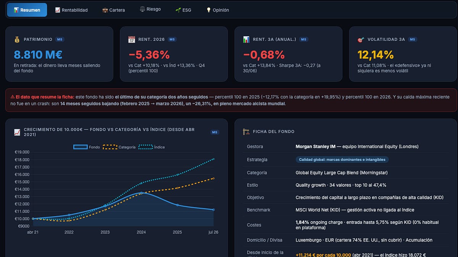Click the calendar icon next to Rent. 2026

pyautogui.click(x=132, y=40)
